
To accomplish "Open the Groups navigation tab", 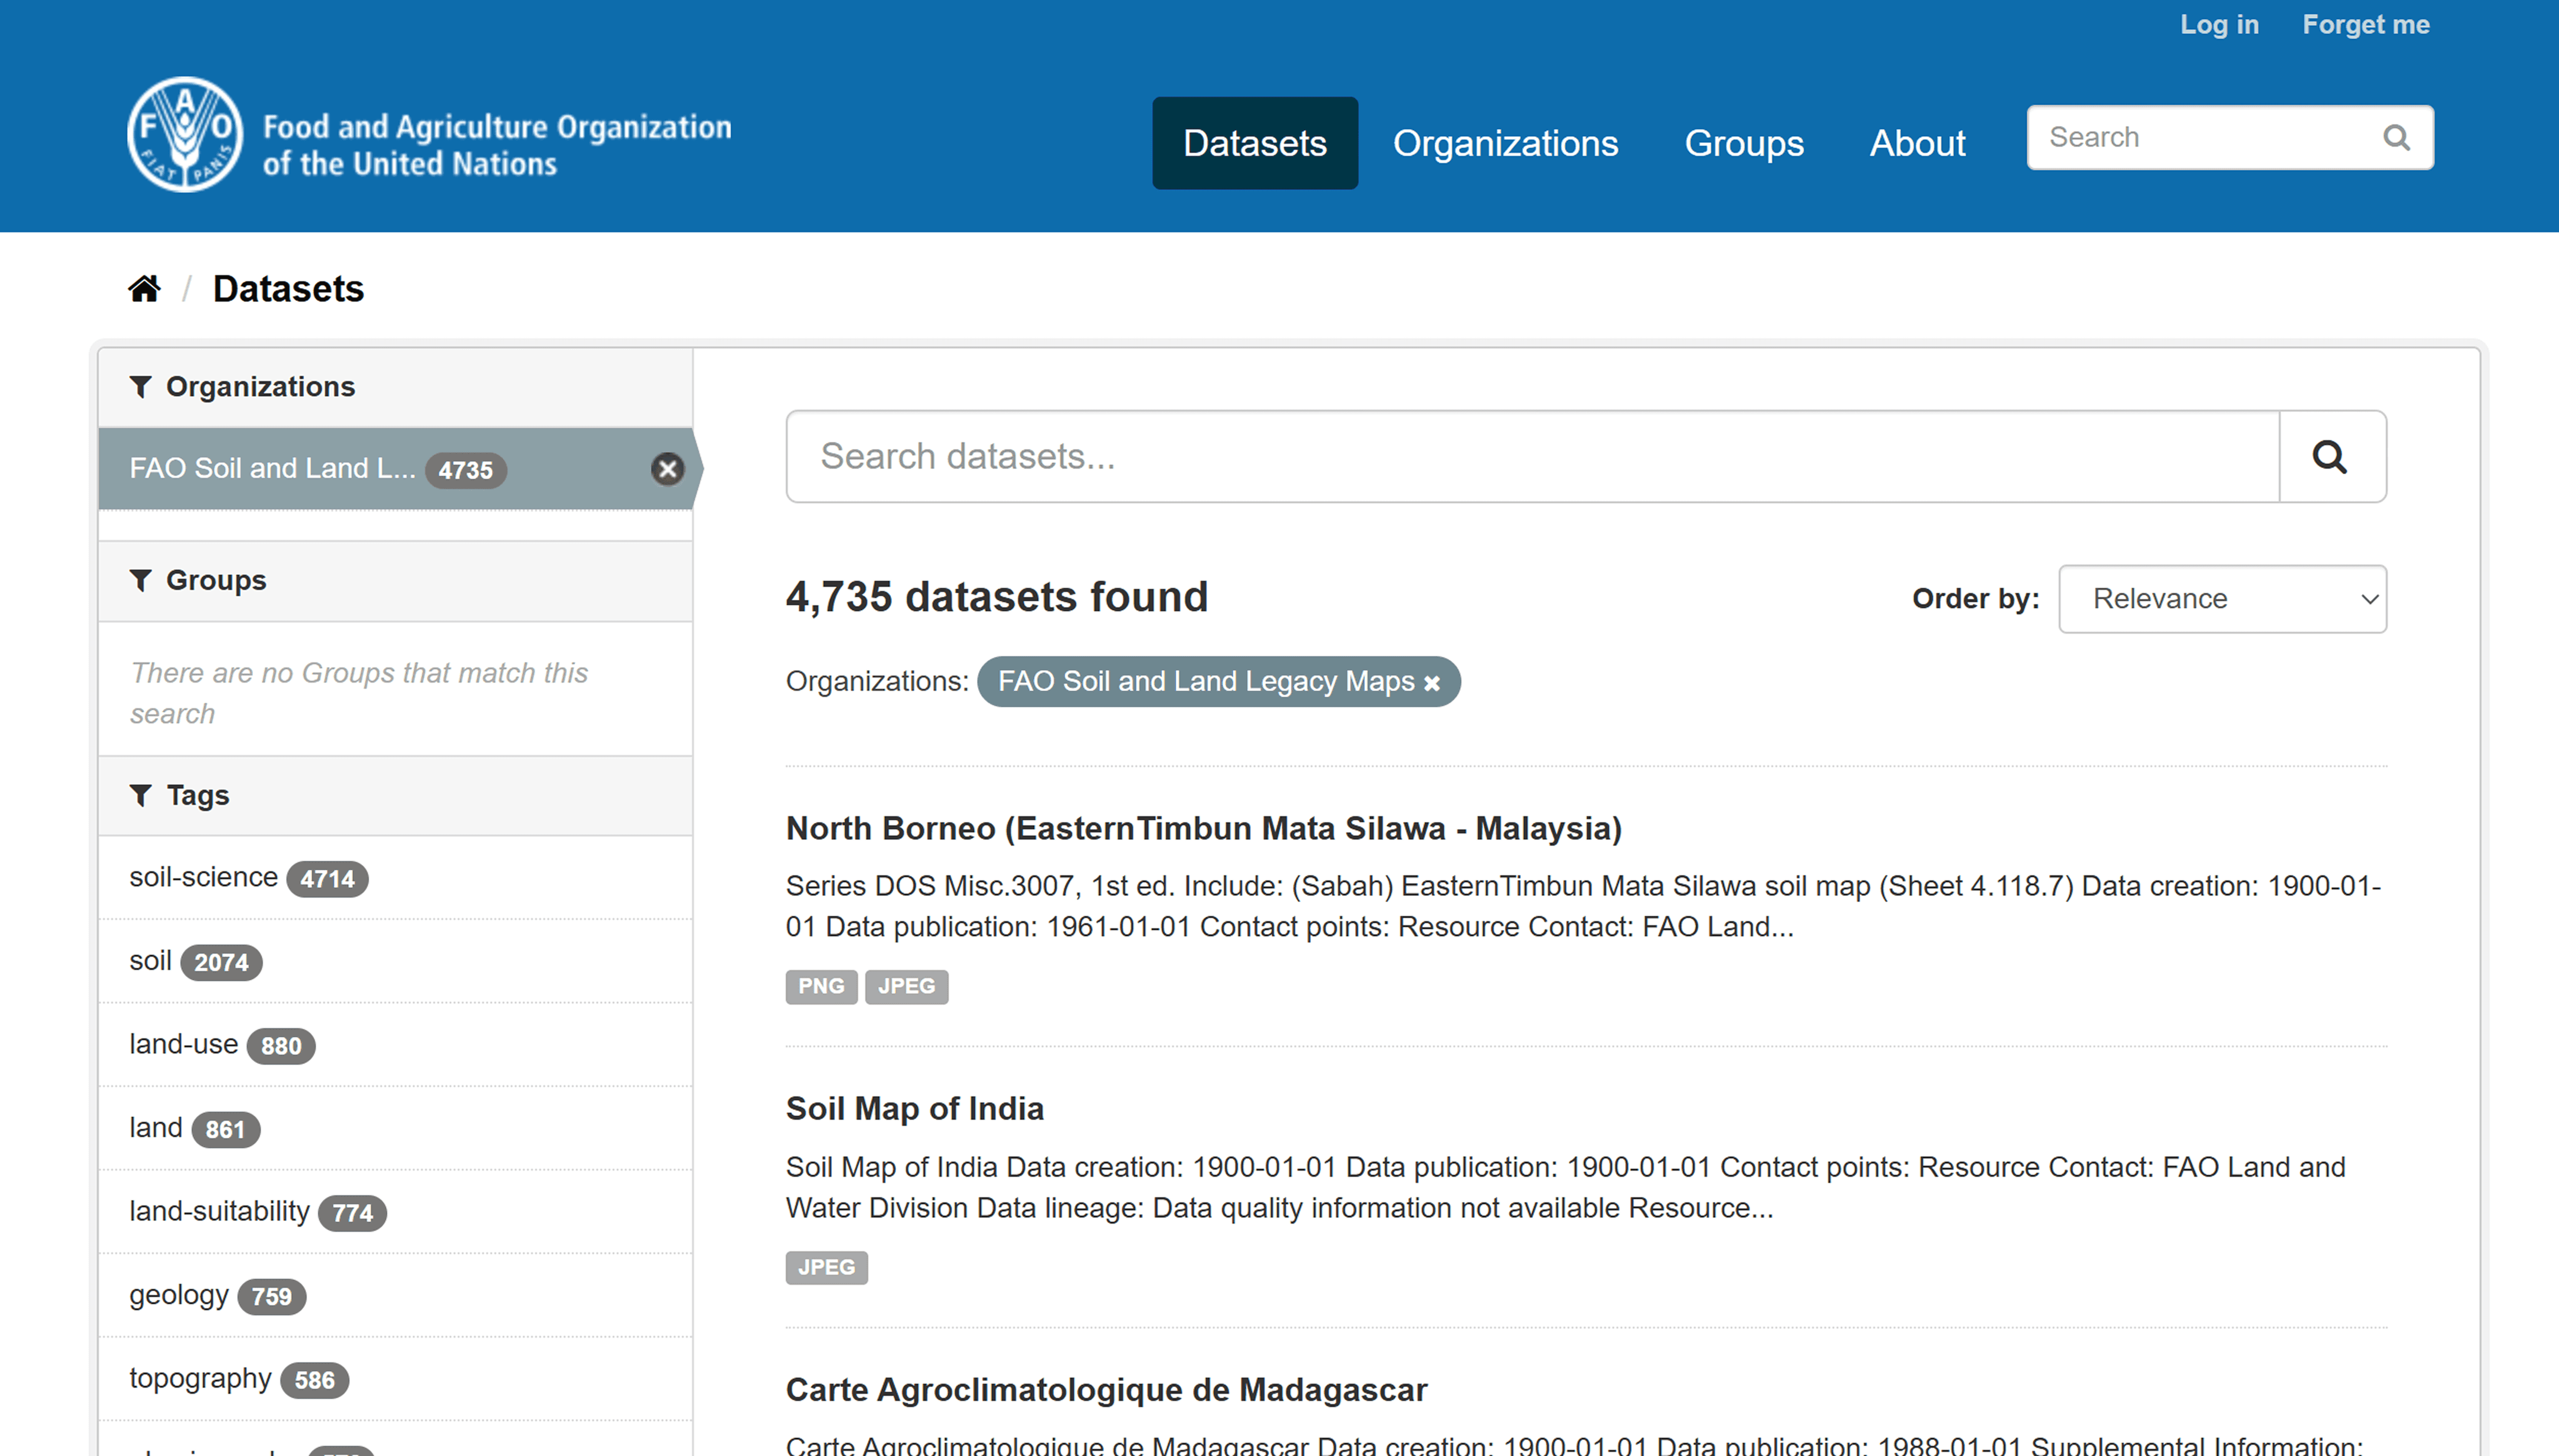I will tap(1743, 143).
